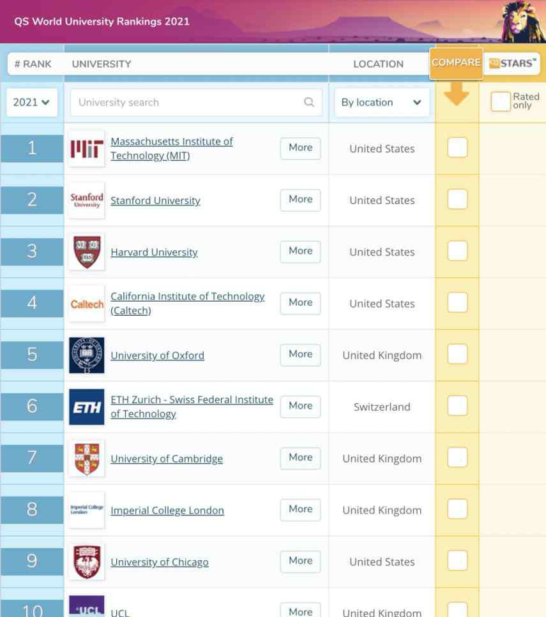Check compare box for MIT
This screenshot has height=617, width=546.
457,147
